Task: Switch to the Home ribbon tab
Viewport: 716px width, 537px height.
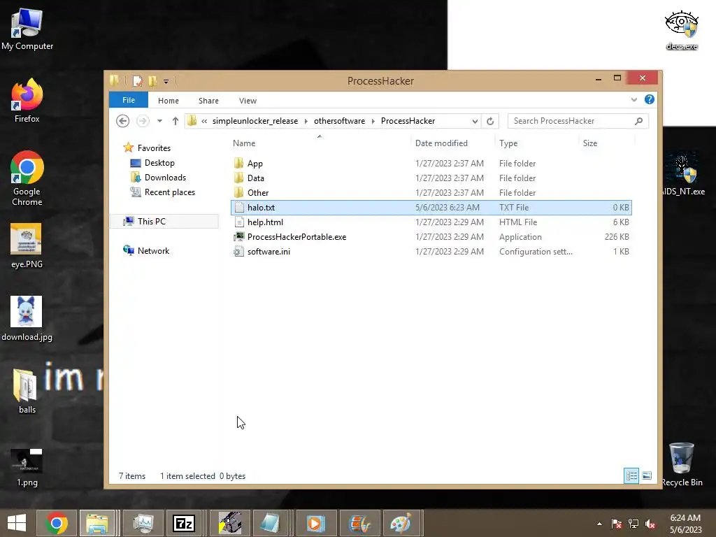Action: 168,101
